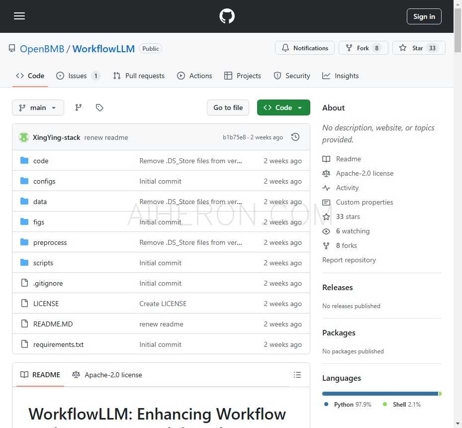Expand the main branch dropdown
Viewport: 462px width, 428px height.
(38, 107)
